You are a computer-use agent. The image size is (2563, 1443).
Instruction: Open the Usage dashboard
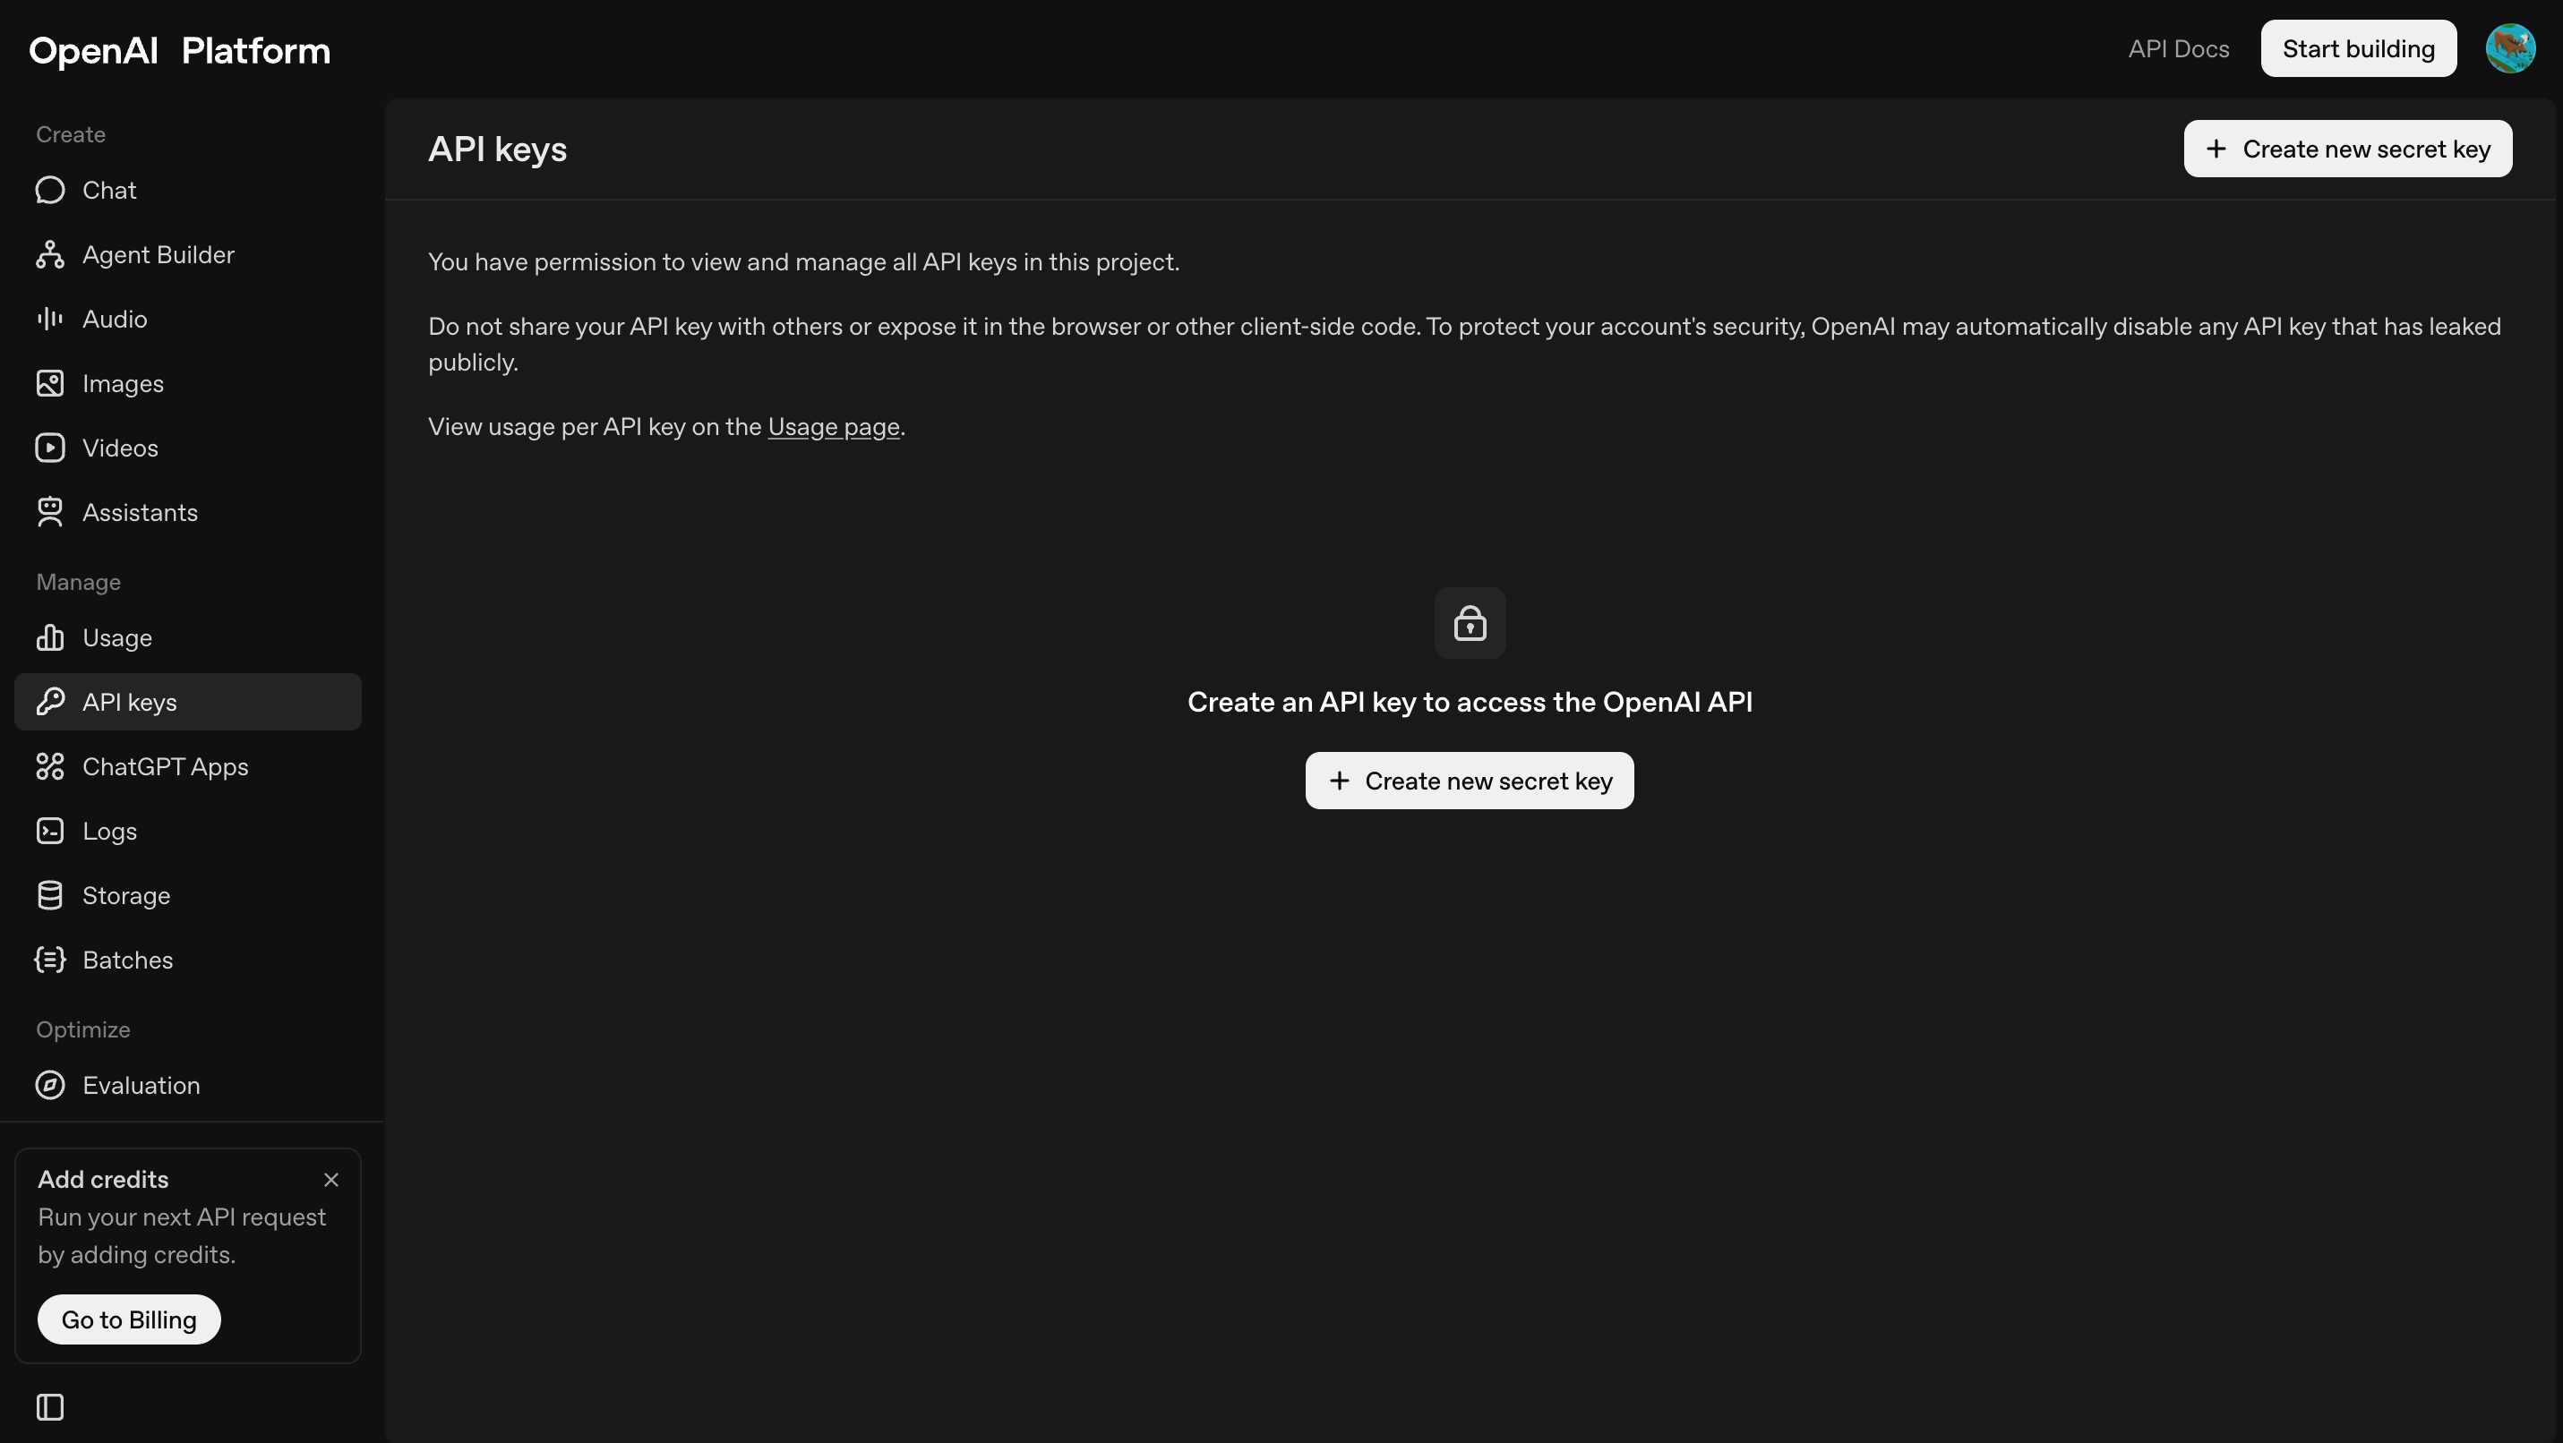(x=116, y=637)
